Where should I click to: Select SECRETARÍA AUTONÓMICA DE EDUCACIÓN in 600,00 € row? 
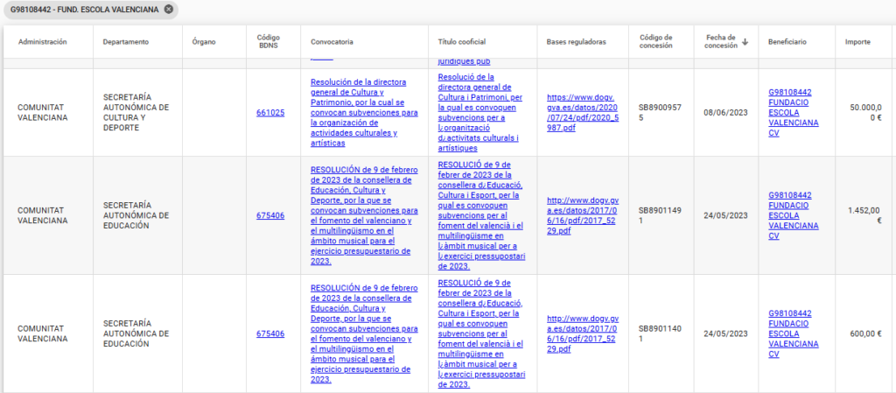point(136,333)
